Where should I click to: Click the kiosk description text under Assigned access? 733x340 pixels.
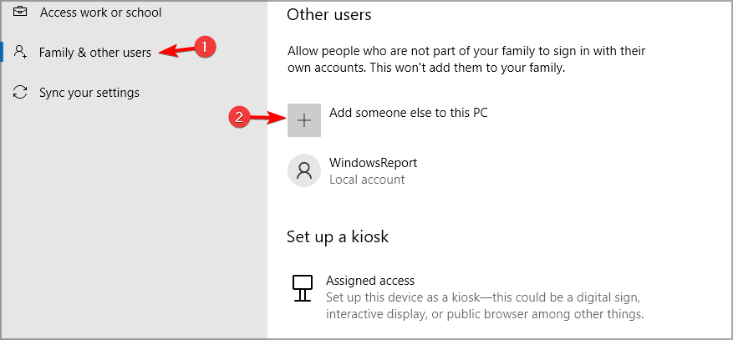(485, 306)
